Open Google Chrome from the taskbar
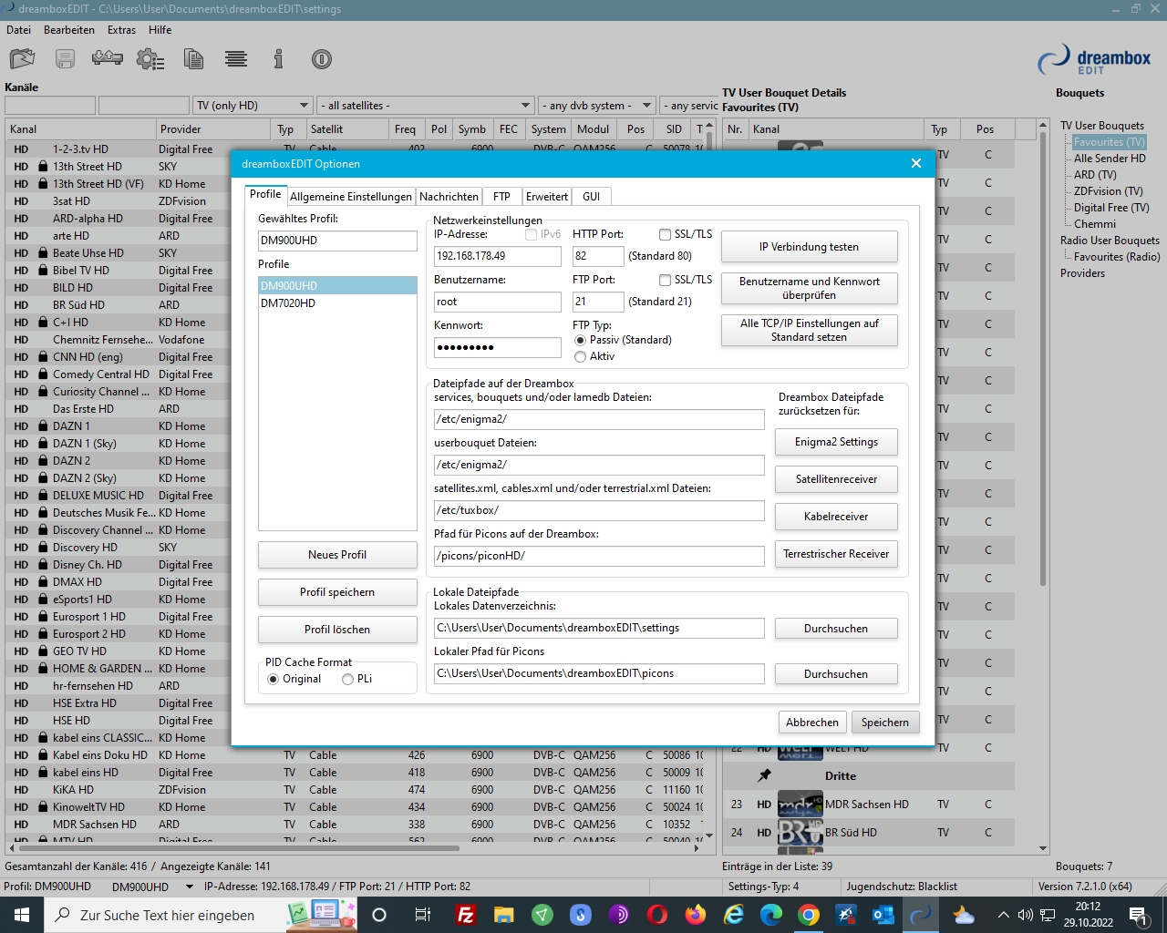The width and height of the screenshot is (1167, 933). tap(809, 915)
